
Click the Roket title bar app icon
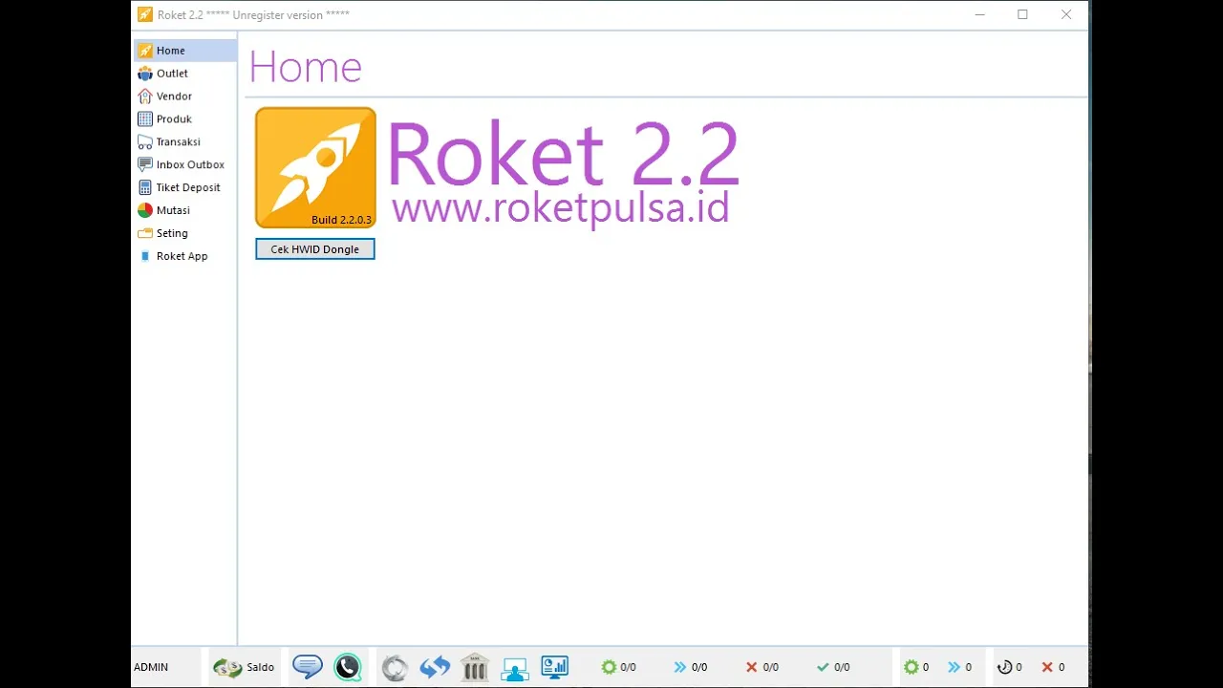tap(144, 14)
